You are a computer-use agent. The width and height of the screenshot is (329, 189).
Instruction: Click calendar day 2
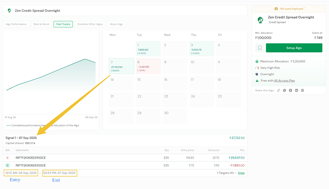[175, 49]
